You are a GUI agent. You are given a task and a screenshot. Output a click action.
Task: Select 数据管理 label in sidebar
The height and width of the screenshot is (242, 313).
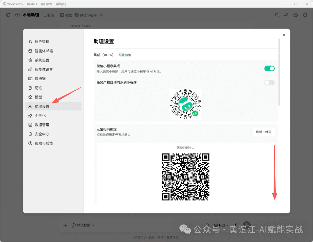pos(42,125)
